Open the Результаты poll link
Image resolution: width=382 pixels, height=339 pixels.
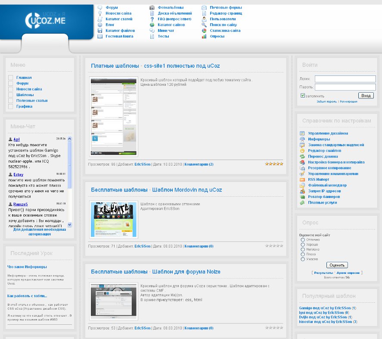(x=323, y=273)
